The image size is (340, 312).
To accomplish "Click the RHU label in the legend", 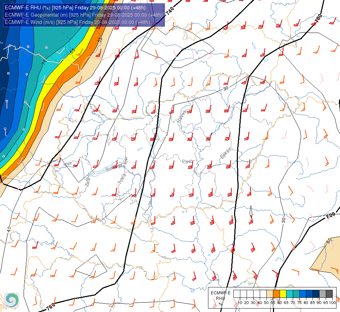I will (x=221, y=298).
